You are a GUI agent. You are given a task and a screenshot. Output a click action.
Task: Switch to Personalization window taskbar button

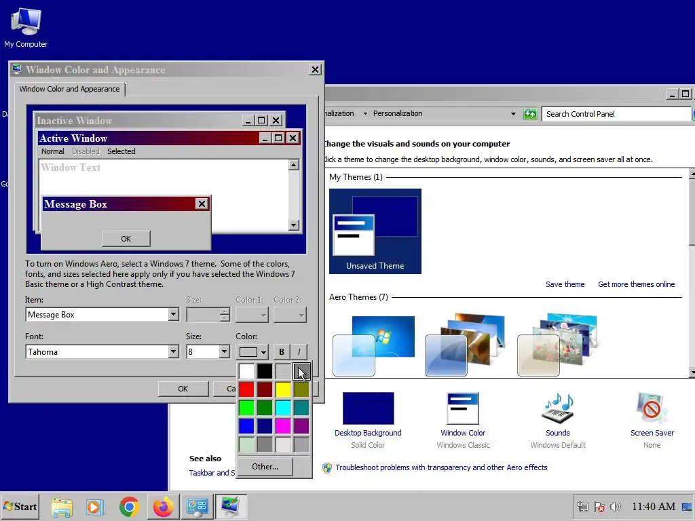click(231, 507)
